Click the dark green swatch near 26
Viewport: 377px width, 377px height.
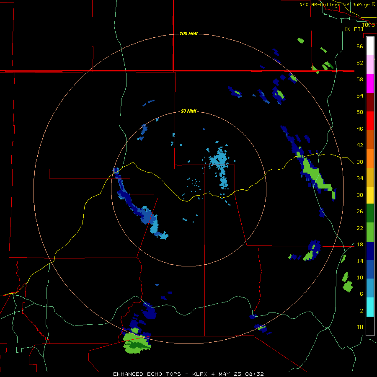point(370,213)
